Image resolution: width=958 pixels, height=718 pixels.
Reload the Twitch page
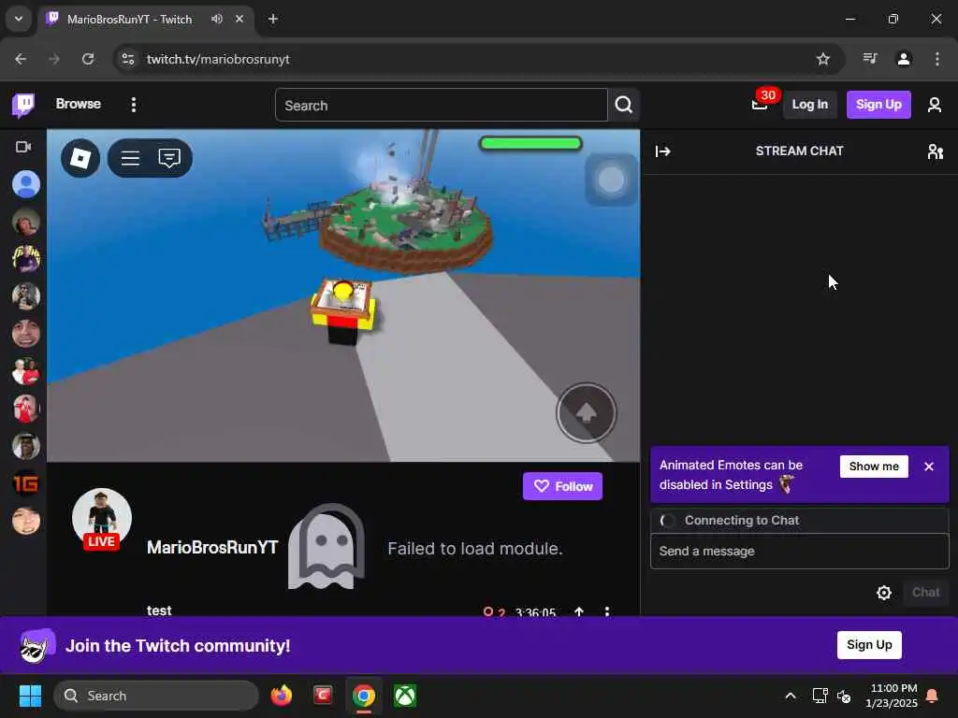coord(88,59)
